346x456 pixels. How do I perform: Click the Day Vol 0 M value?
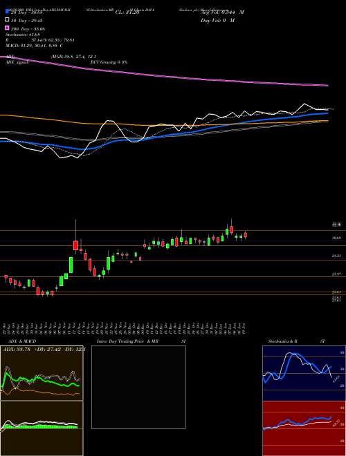pyautogui.click(x=217, y=20)
